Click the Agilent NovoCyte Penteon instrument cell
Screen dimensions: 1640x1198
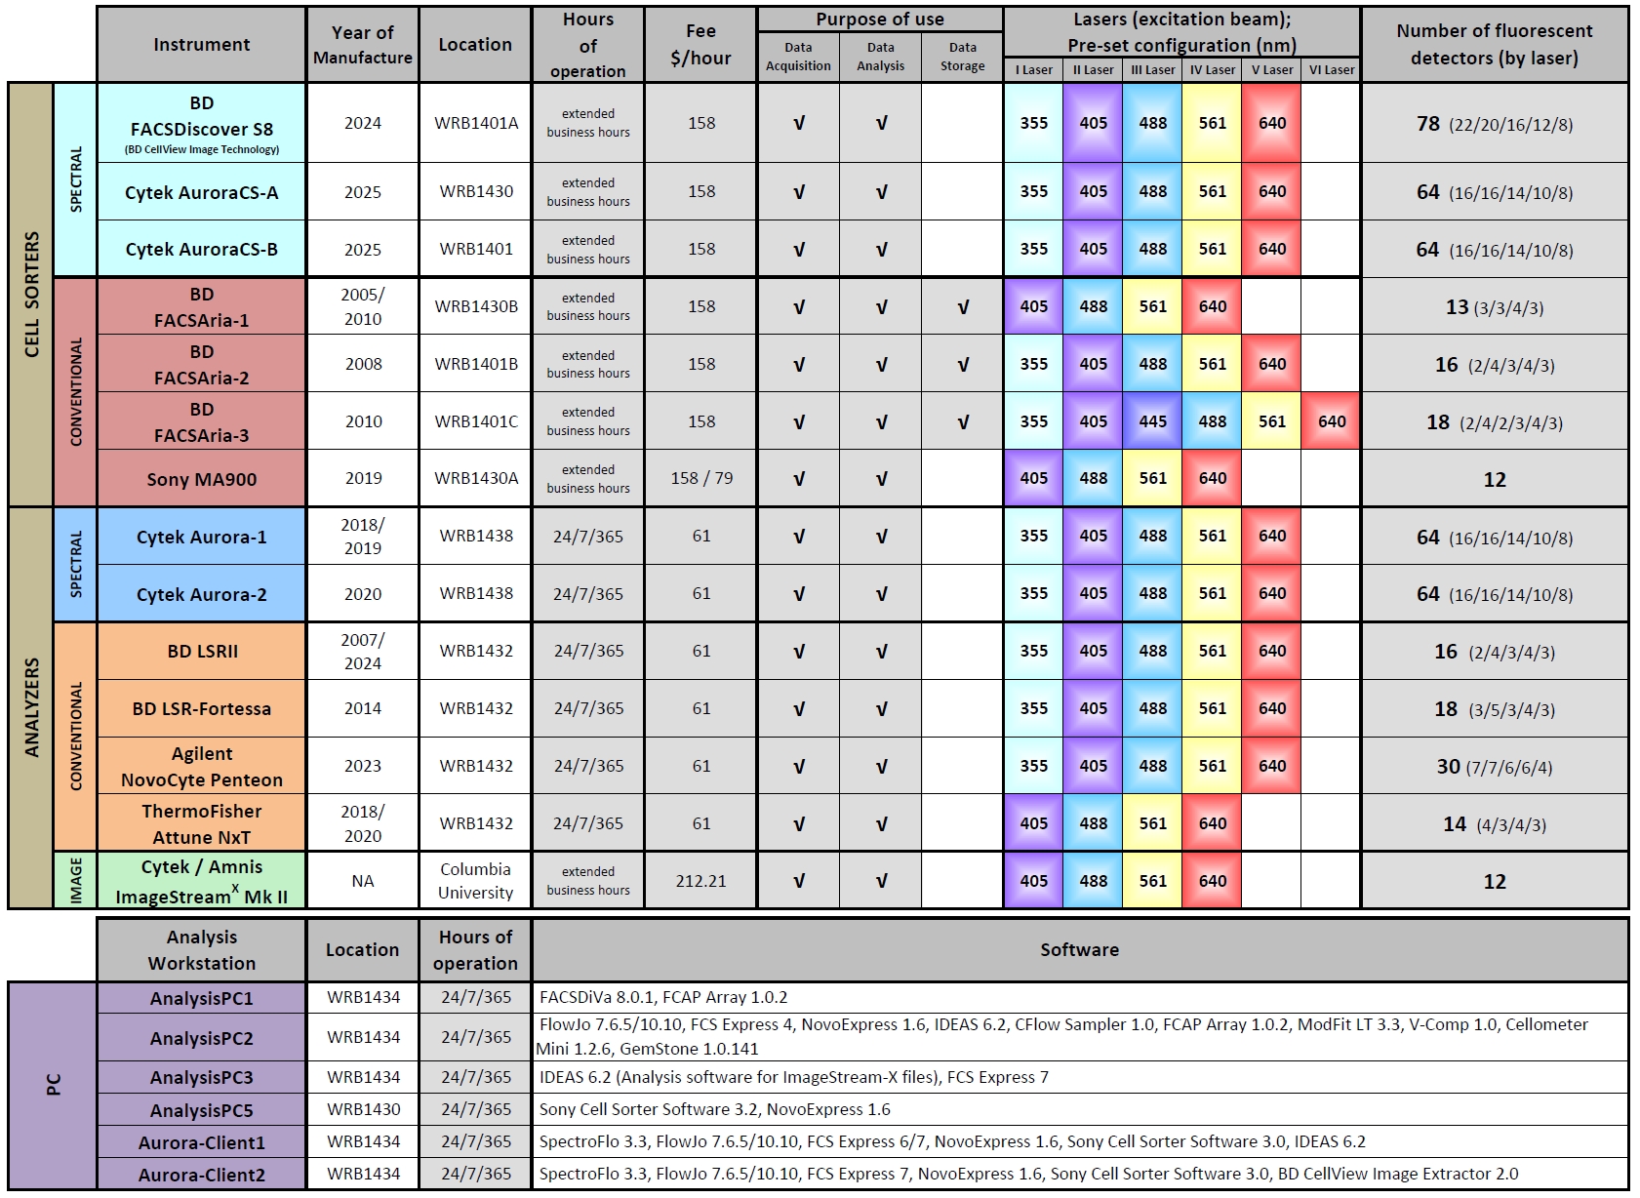[x=201, y=767]
